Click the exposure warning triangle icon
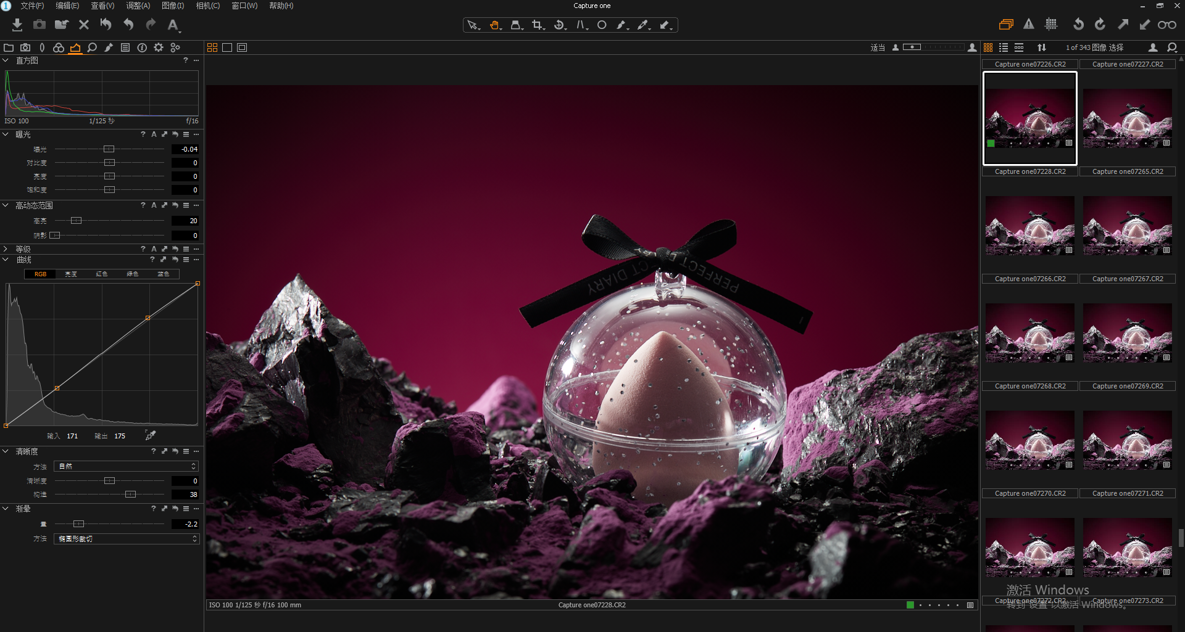Screen dimensions: 1185x632 point(1028,25)
